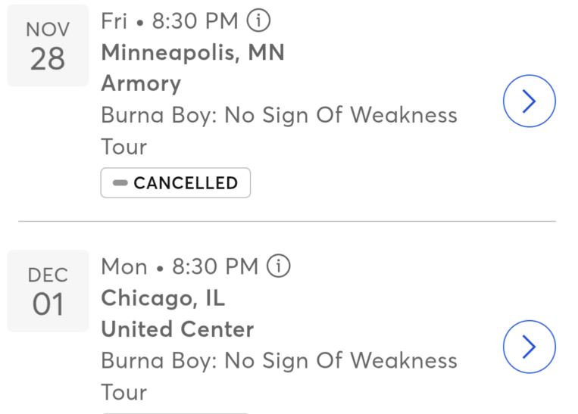Image resolution: width=578 pixels, height=414 pixels.
Task: Click the NOV month label
Action: tap(48, 30)
